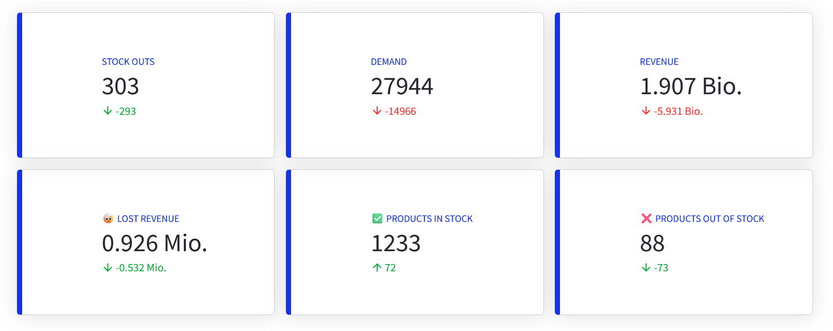Click the red cross icon on Products Out of Stock

tap(647, 218)
